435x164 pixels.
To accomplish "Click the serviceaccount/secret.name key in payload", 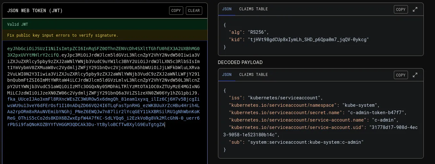I will click(285, 113).
